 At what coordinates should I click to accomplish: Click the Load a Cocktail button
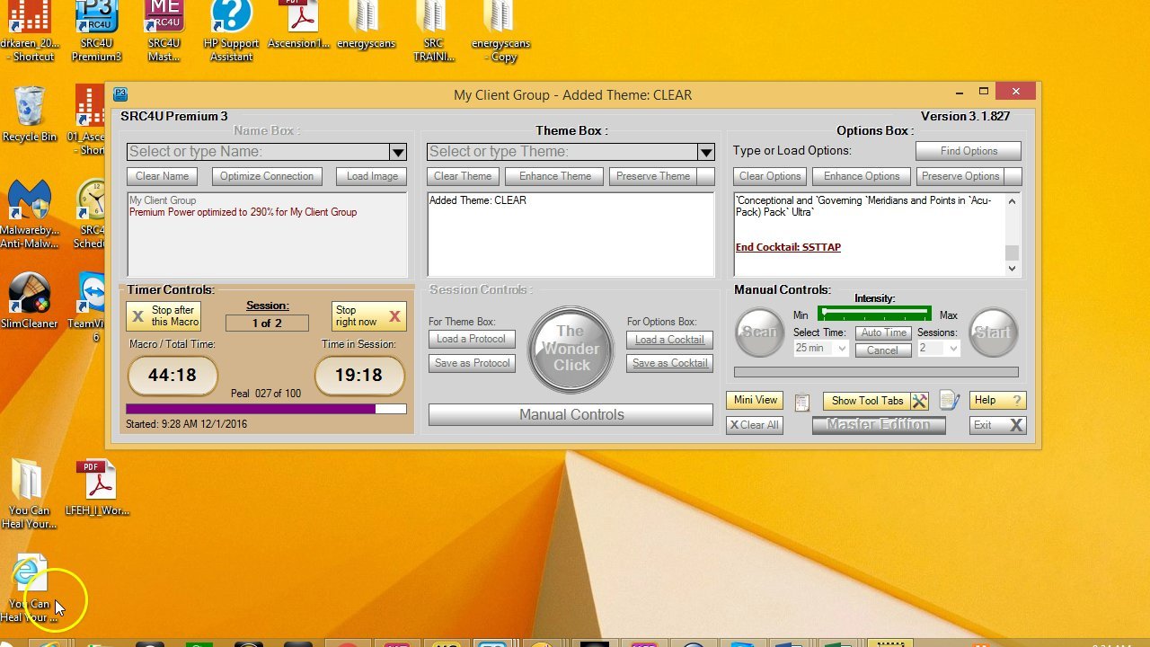(x=669, y=340)
